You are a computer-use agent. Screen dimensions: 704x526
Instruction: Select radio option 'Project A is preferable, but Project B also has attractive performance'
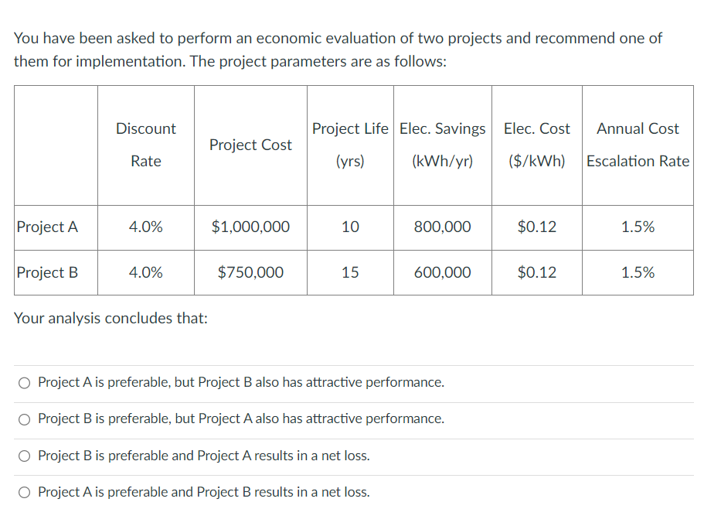pyautogui.click(x=24, y=382)
